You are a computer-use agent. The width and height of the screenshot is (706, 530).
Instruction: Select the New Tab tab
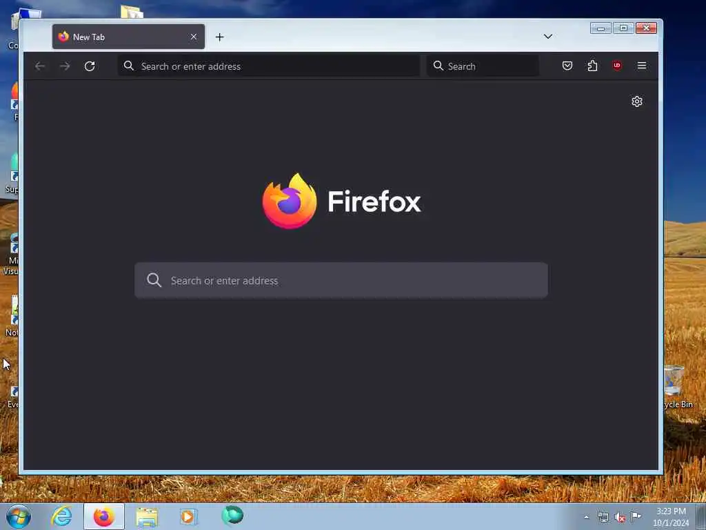tap(128, 37)
